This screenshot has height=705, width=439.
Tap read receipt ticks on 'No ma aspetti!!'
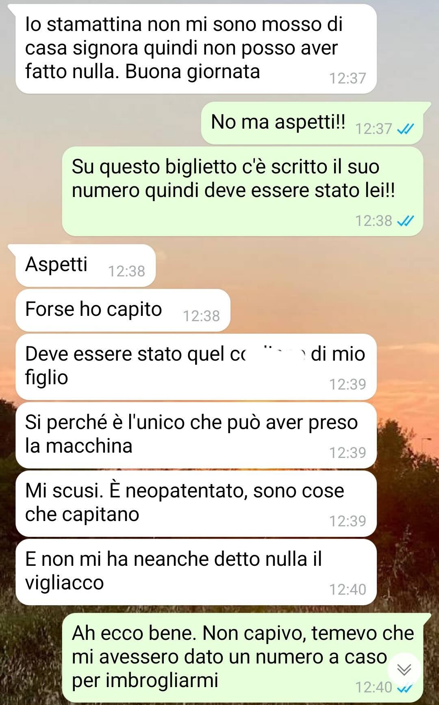405,129
